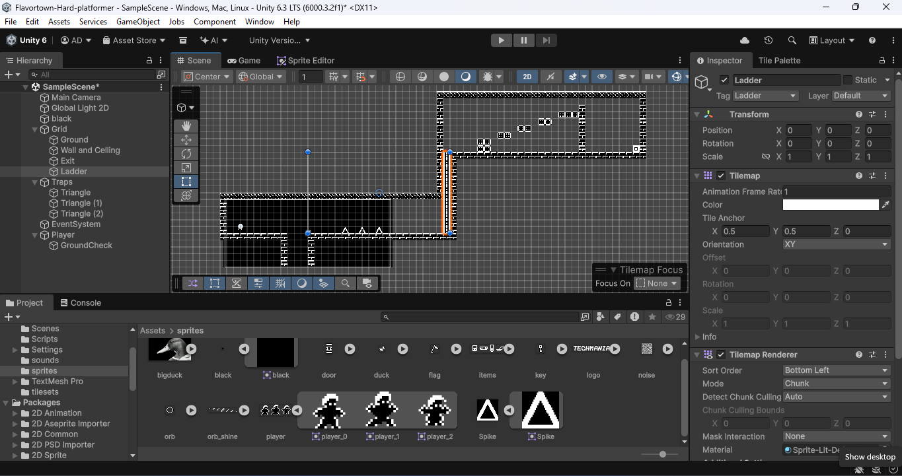The image size is (902, 476).
Task: Enable the Static checkbox
Action: 848,80
